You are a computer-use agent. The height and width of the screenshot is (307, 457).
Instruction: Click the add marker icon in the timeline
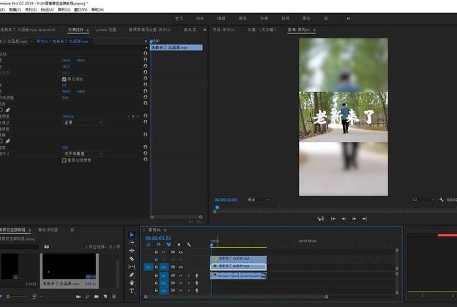179,244
